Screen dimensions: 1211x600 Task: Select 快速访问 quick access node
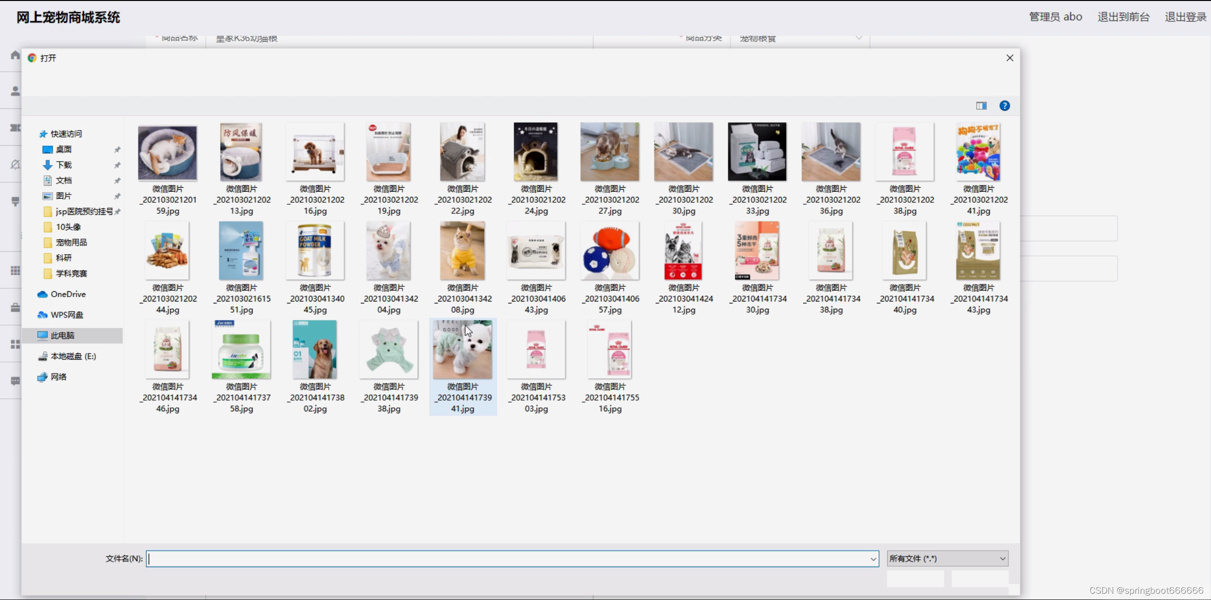coord(66,134)
